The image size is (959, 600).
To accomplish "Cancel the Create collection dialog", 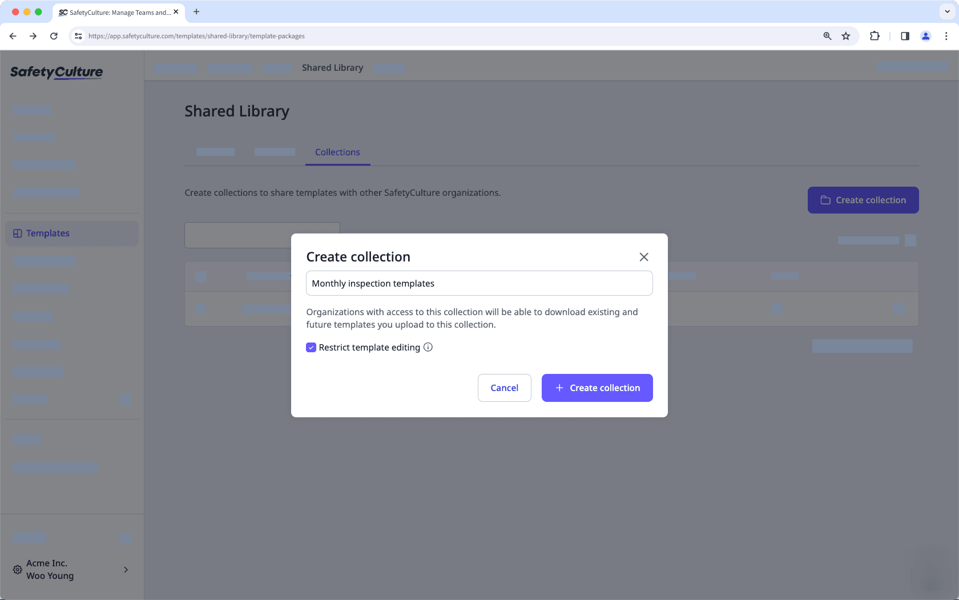I will (504, 388).
